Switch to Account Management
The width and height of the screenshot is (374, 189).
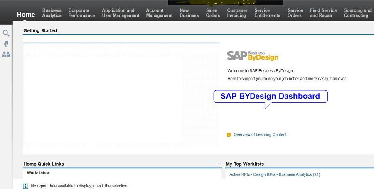tap(159, 13)
